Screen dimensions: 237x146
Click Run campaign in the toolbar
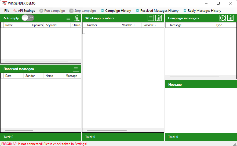point(52,11)
